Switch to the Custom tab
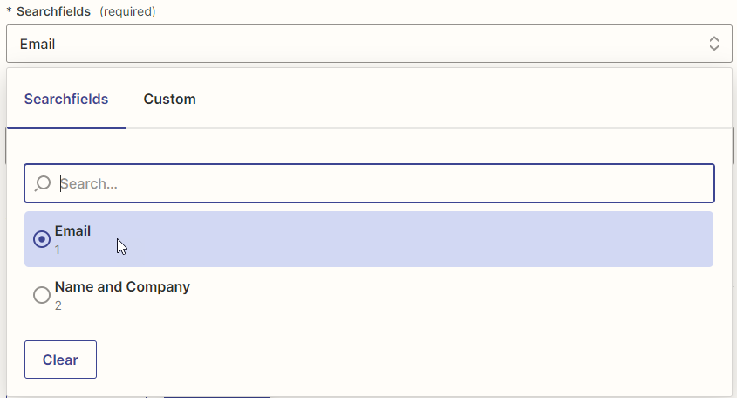 [170, 99]
